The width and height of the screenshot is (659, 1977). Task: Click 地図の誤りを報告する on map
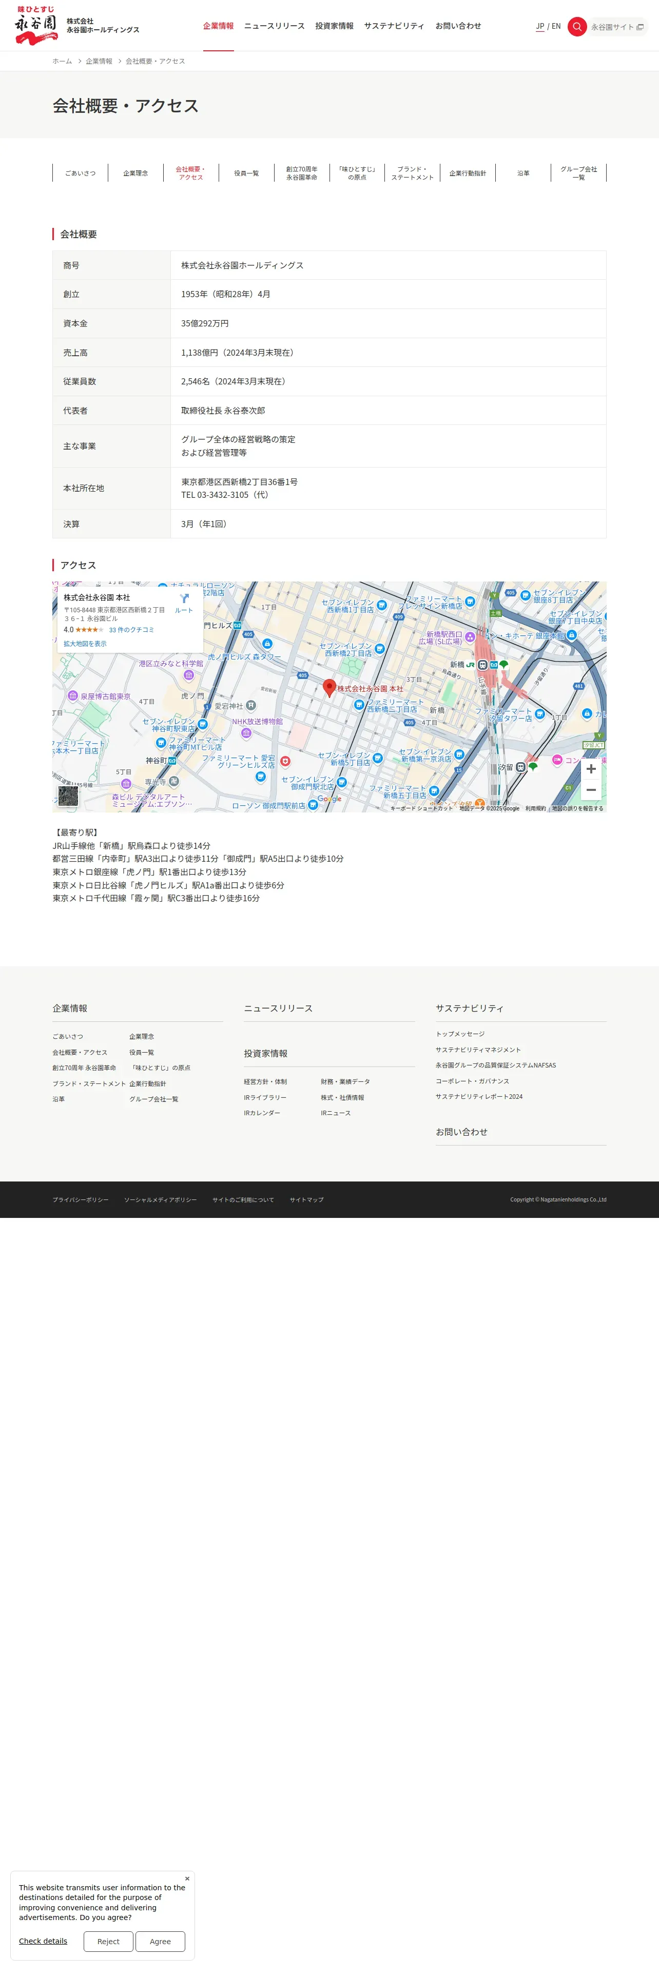578,808
